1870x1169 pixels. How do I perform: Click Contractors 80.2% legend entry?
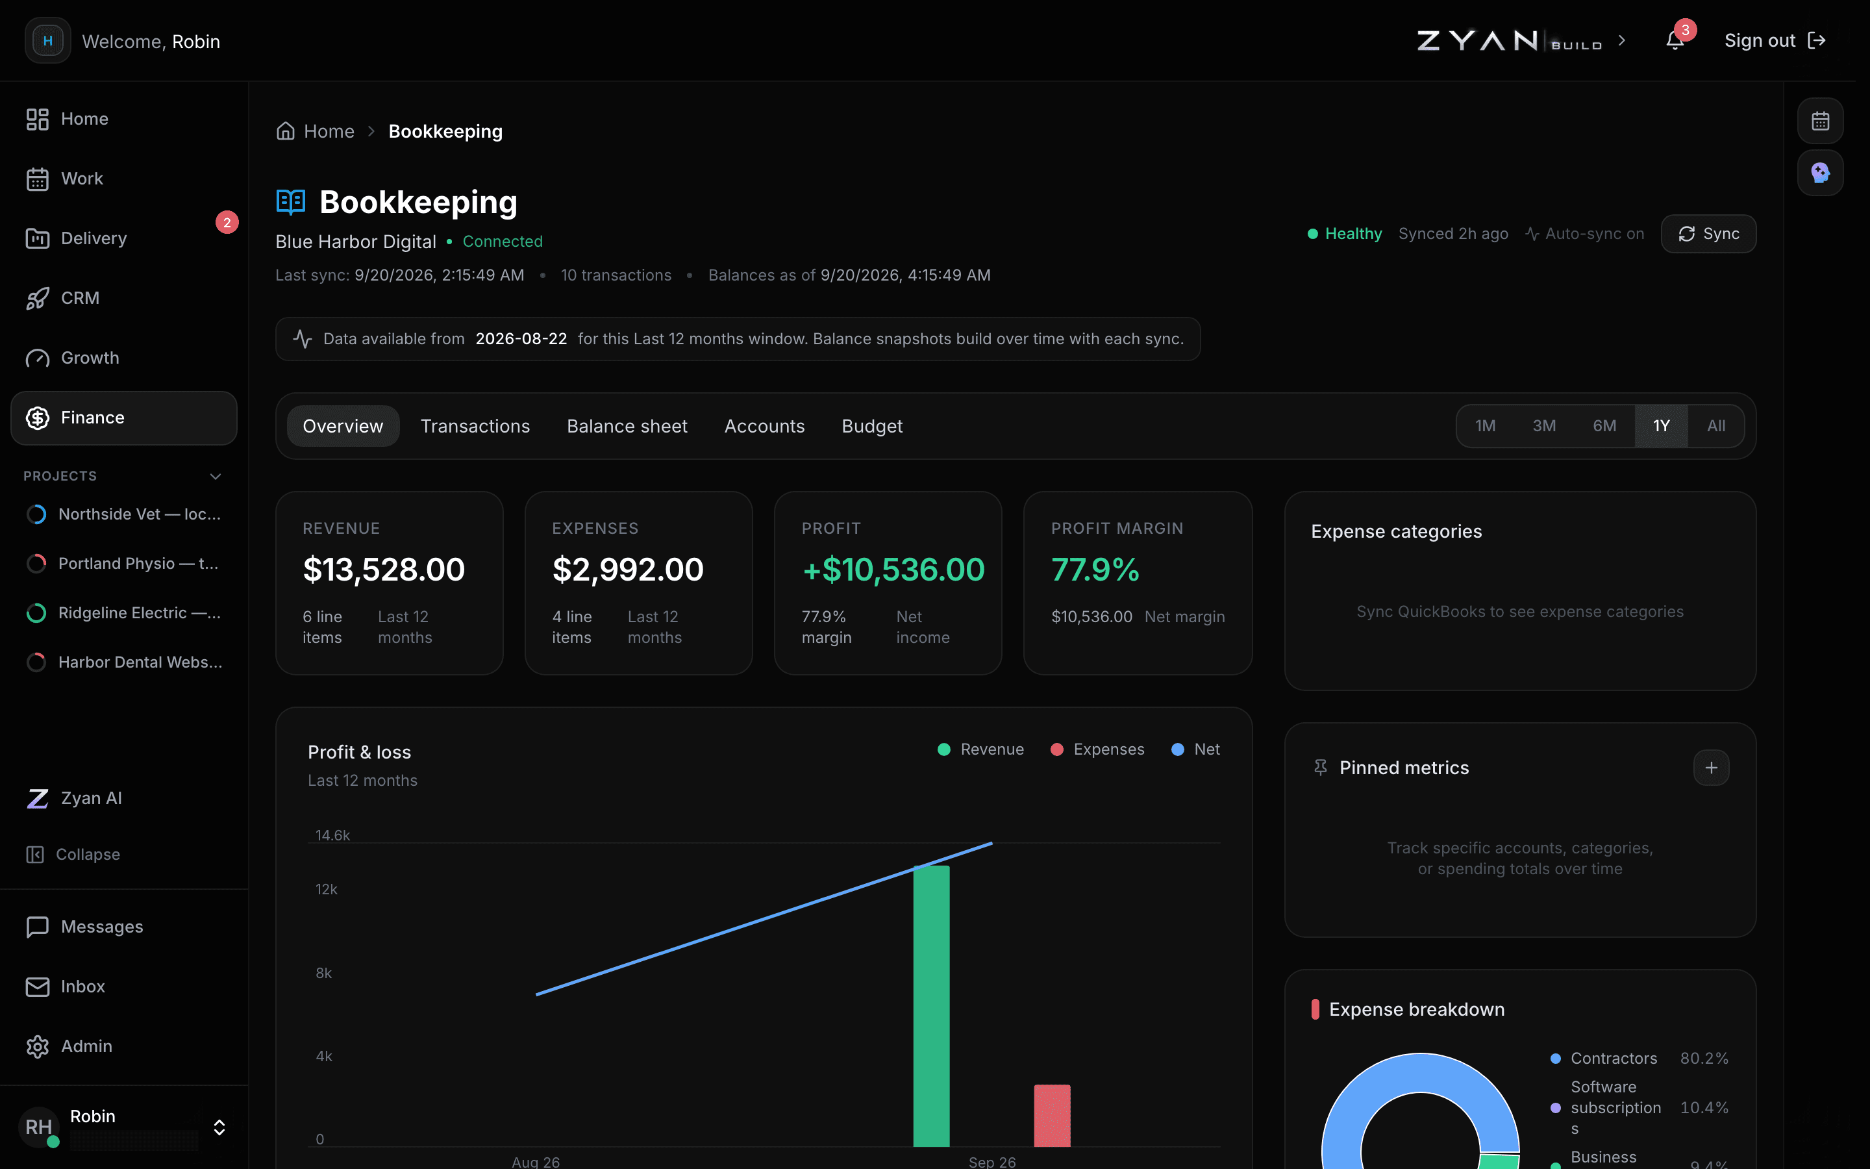click(1639, 1059)
